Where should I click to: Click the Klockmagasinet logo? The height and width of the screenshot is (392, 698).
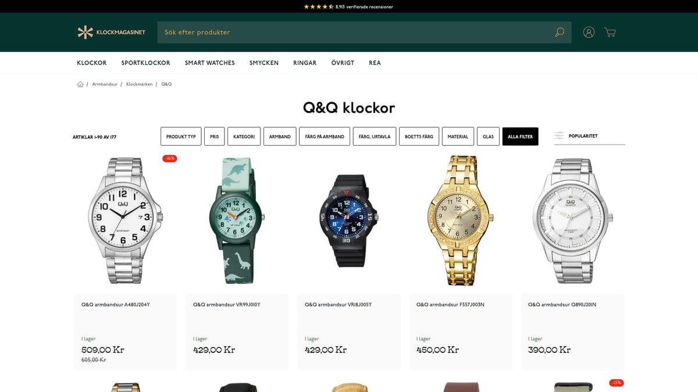pos(111,33)
